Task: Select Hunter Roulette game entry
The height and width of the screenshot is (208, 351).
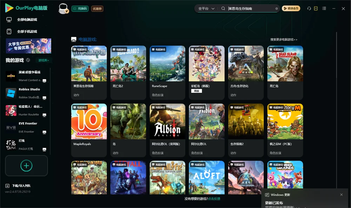Action: point(26,110)
